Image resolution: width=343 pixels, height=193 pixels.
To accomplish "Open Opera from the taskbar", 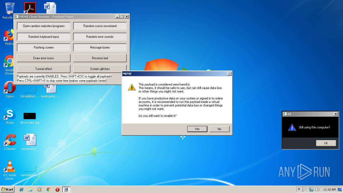I will click(x=57, y=190).
